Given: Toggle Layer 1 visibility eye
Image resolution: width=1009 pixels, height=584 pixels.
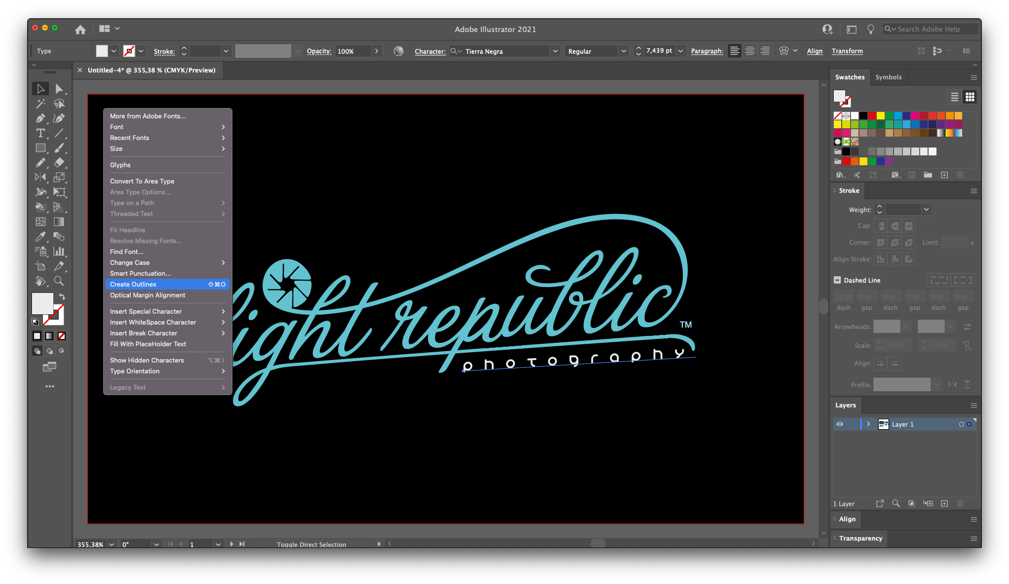Looking at the screenshot, I should click(x=840, y=424).
